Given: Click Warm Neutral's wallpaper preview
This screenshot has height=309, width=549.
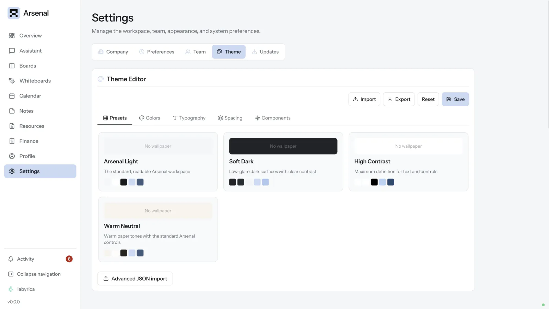Looking at the screenshot, I should click(158, 211).
